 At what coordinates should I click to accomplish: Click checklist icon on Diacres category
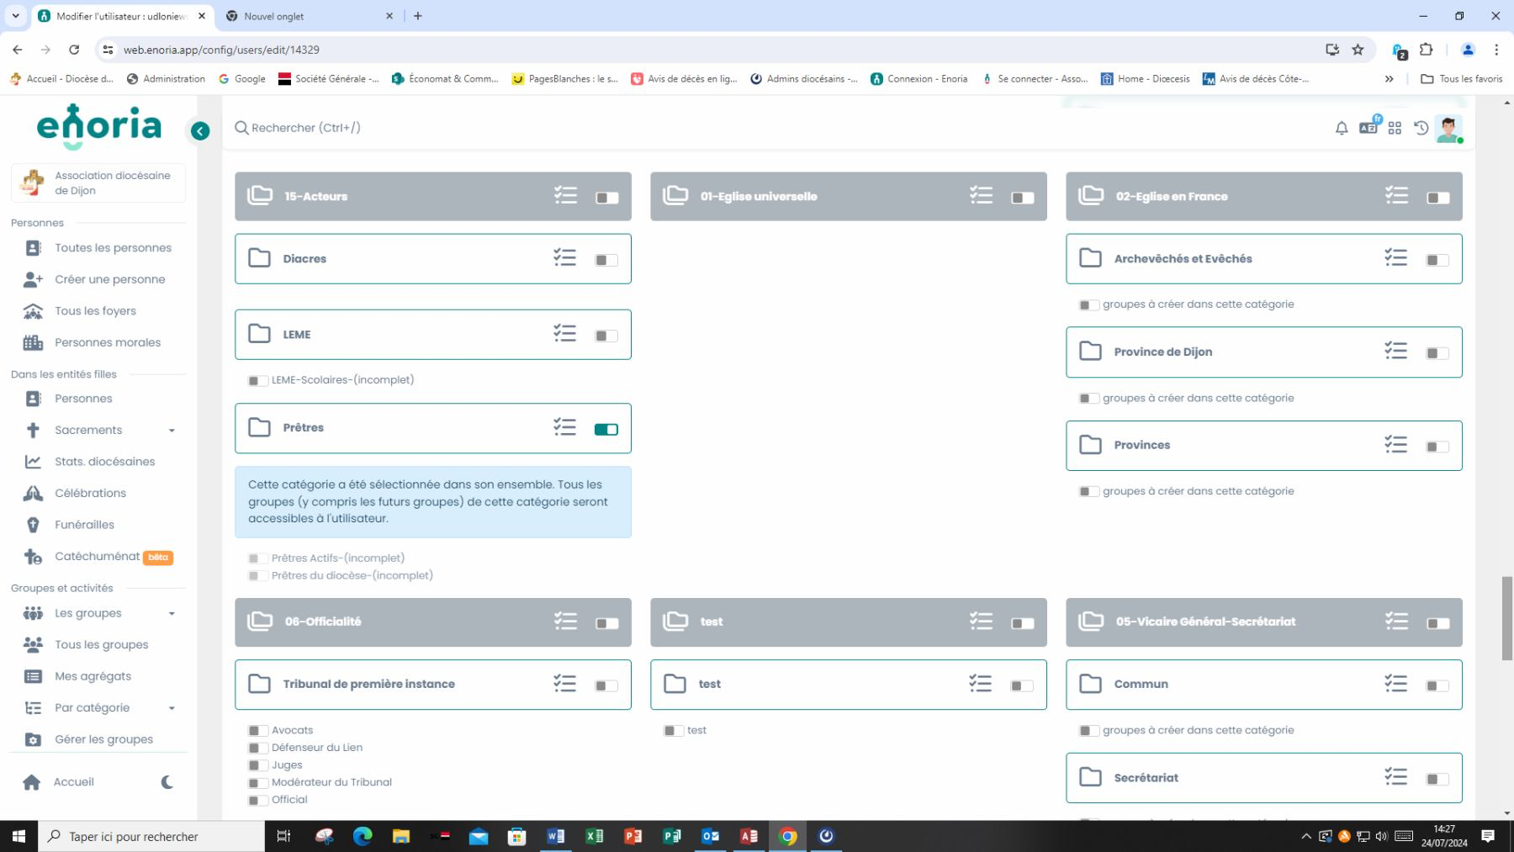pyautogui.click(x=564, y=258)
